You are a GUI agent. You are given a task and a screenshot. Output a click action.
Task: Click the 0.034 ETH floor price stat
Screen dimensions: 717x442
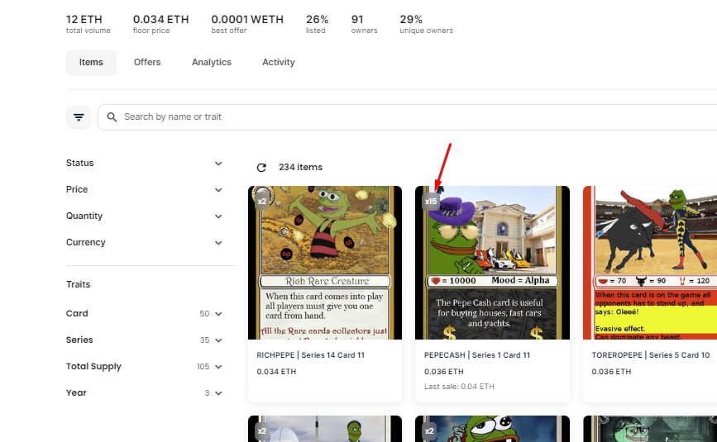click(161, 24)
